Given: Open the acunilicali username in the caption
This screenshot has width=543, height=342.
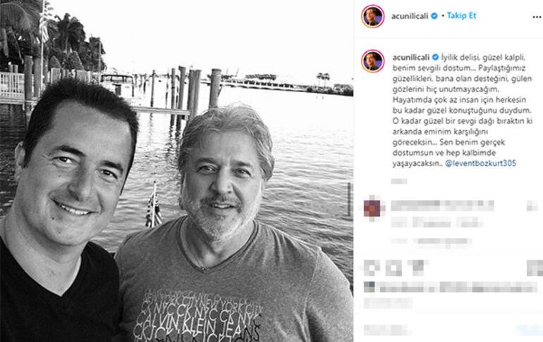Looking at the screenshot, I should click(411, 57).
